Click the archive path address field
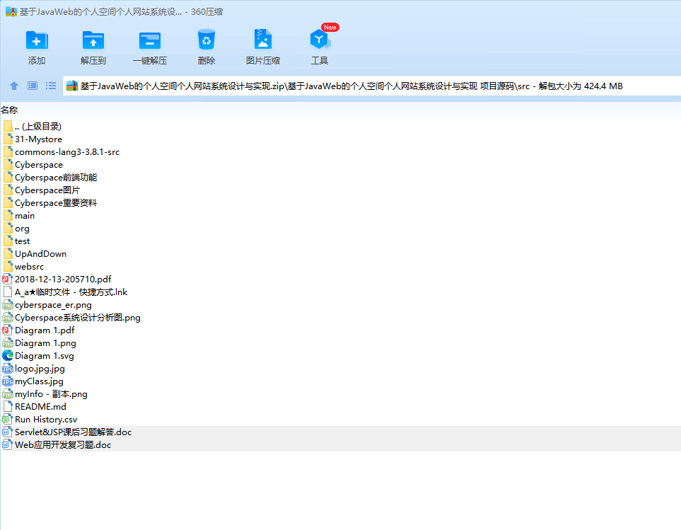 tap(372, 86)
